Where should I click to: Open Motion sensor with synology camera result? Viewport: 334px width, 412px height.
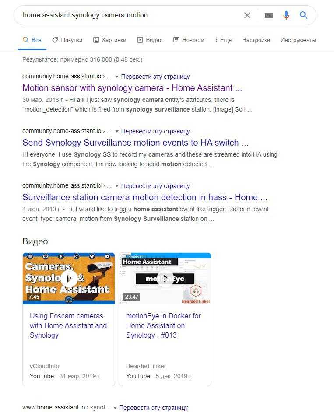click(x=132, y=88)
